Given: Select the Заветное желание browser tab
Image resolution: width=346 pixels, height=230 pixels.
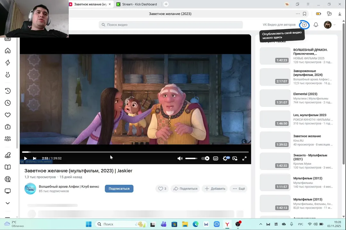Looking at the screenshot, I should click(90, 4).
